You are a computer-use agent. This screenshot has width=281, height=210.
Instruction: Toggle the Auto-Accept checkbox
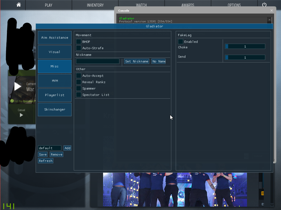tap(79, 76)
